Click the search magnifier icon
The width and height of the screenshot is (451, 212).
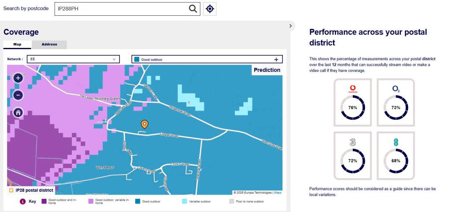[x=193, y=9]
